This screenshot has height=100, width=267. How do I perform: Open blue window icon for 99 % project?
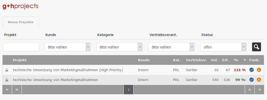pyautogui.click(x=252, y=80)
